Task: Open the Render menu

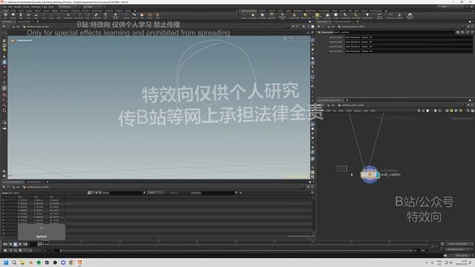Action: [18, 7]
